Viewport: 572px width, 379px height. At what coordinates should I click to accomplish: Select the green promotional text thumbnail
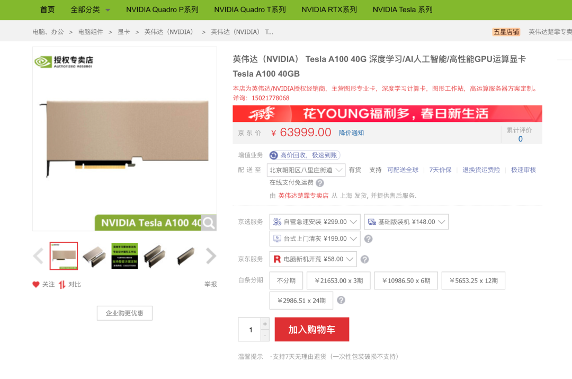click(124, 256)
